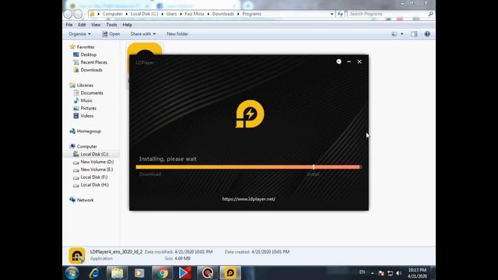Image resolution: width=498 pixels, height=280 pixels.
Task: Click the EN language indicator
Action: (362, 272)
